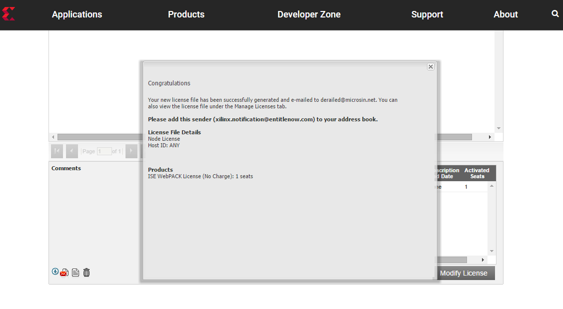The image size is (563, 309).
Task: Click the License File Details heading
Action: [x=174, y=132]
